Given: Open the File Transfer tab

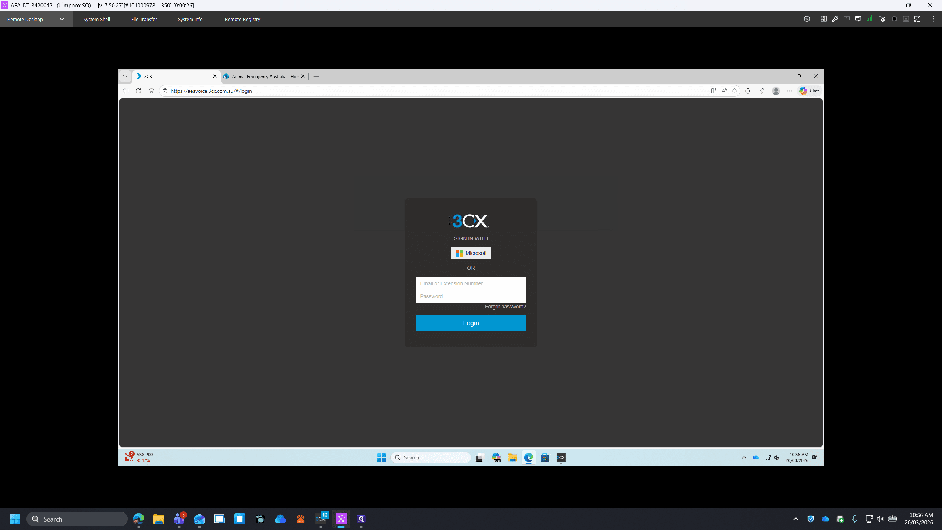Looking at the screenshot, I should pyautogui.click(x=144, y=19).
